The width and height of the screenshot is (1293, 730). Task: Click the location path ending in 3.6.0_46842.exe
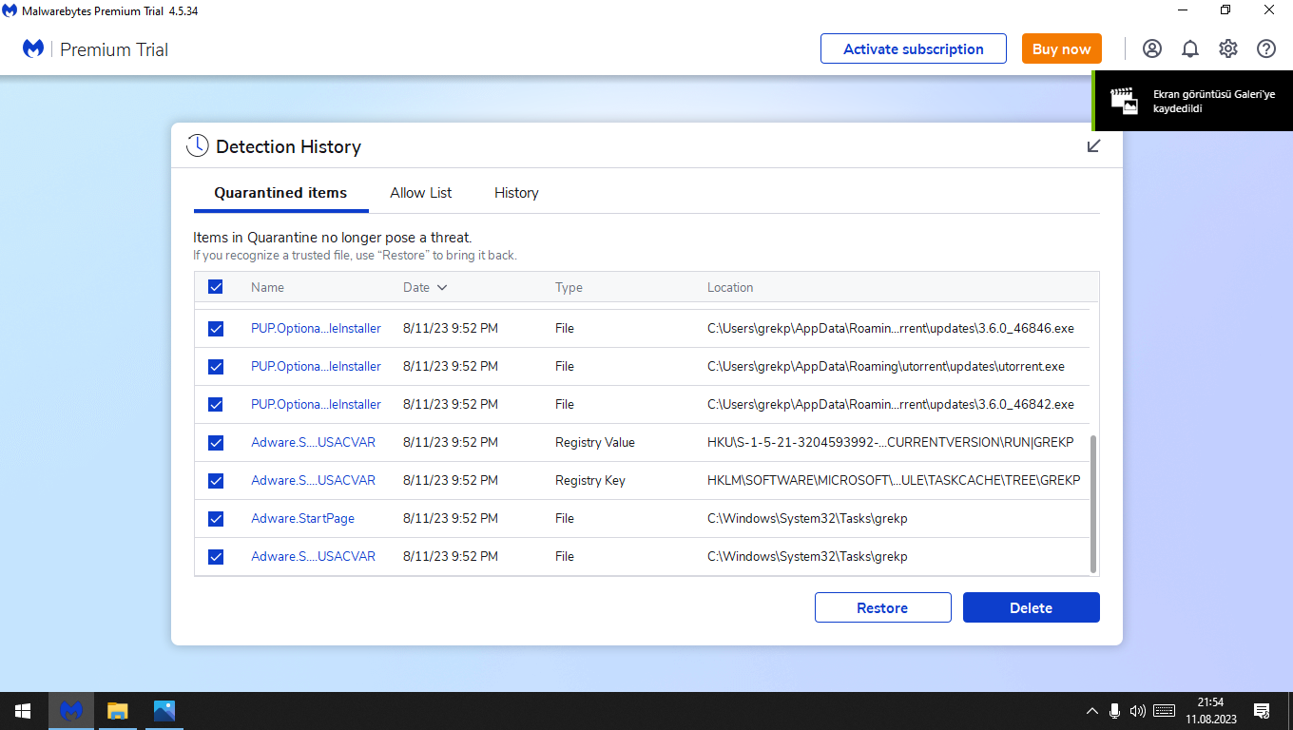click(x=891, y=405)
